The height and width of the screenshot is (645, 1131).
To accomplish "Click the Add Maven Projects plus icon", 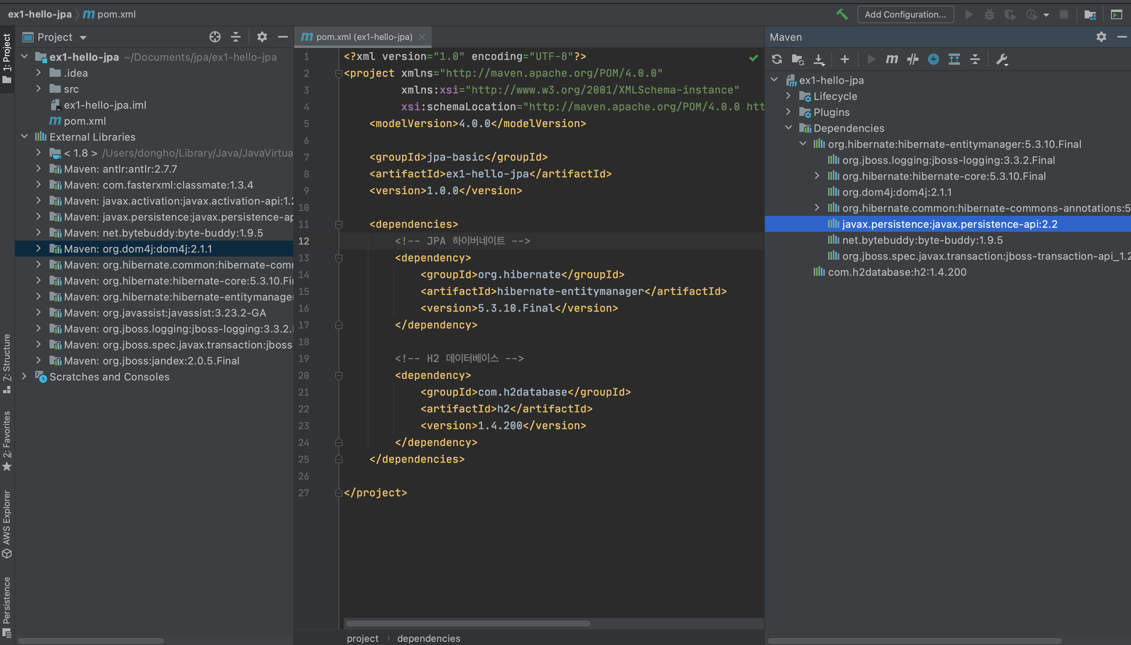I will click(844, 60).
